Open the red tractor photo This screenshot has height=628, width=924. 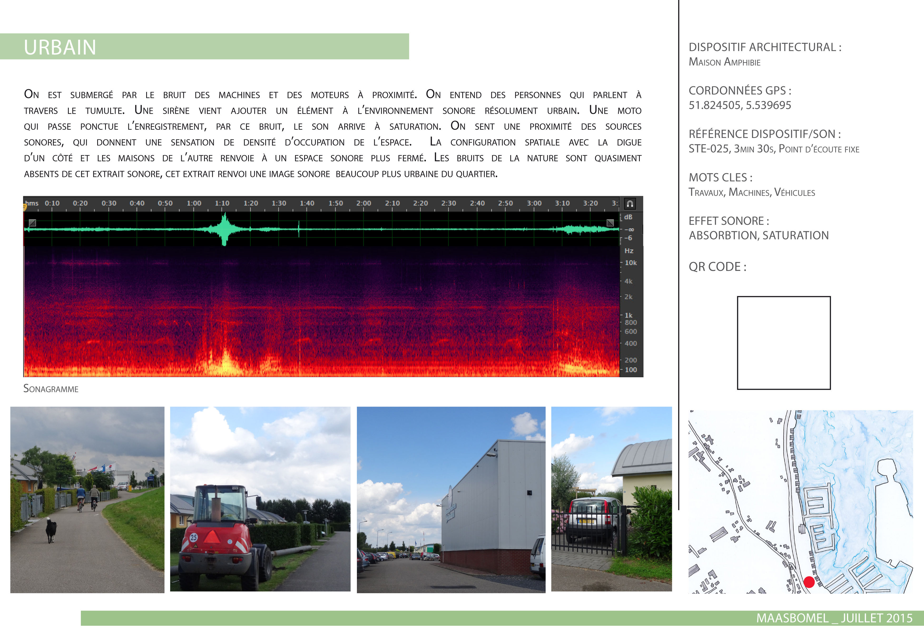coord(260,499)
